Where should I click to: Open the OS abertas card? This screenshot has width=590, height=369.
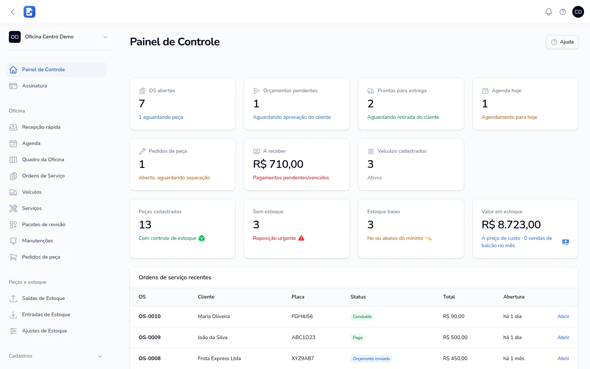[183, 104]
